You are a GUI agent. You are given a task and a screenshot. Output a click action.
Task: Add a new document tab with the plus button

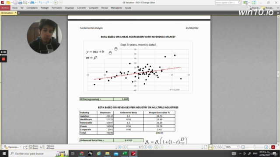click(19, 13)
